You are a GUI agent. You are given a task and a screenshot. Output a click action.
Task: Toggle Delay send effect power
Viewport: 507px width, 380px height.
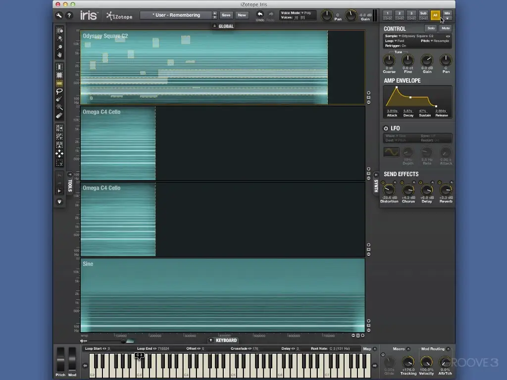[x=420, y=183]
